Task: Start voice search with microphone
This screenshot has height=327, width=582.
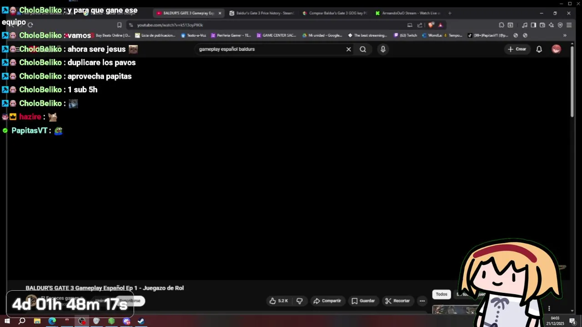Action: [x=383, y=49]
